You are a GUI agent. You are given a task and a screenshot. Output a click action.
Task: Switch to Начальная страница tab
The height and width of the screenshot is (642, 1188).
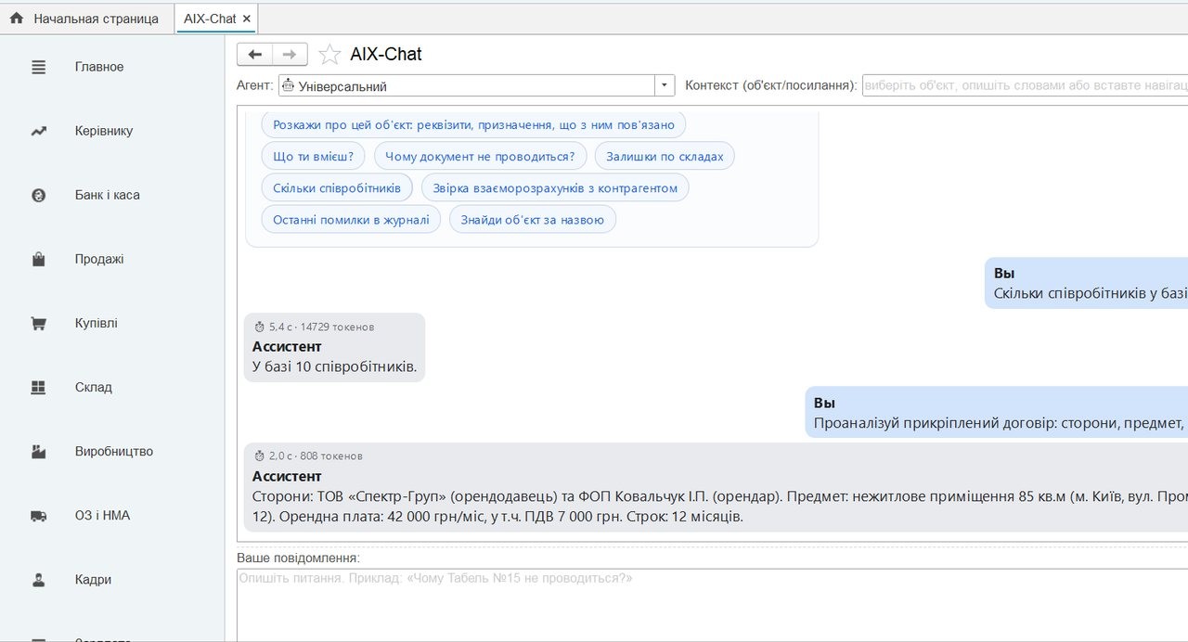pos(87,19)
